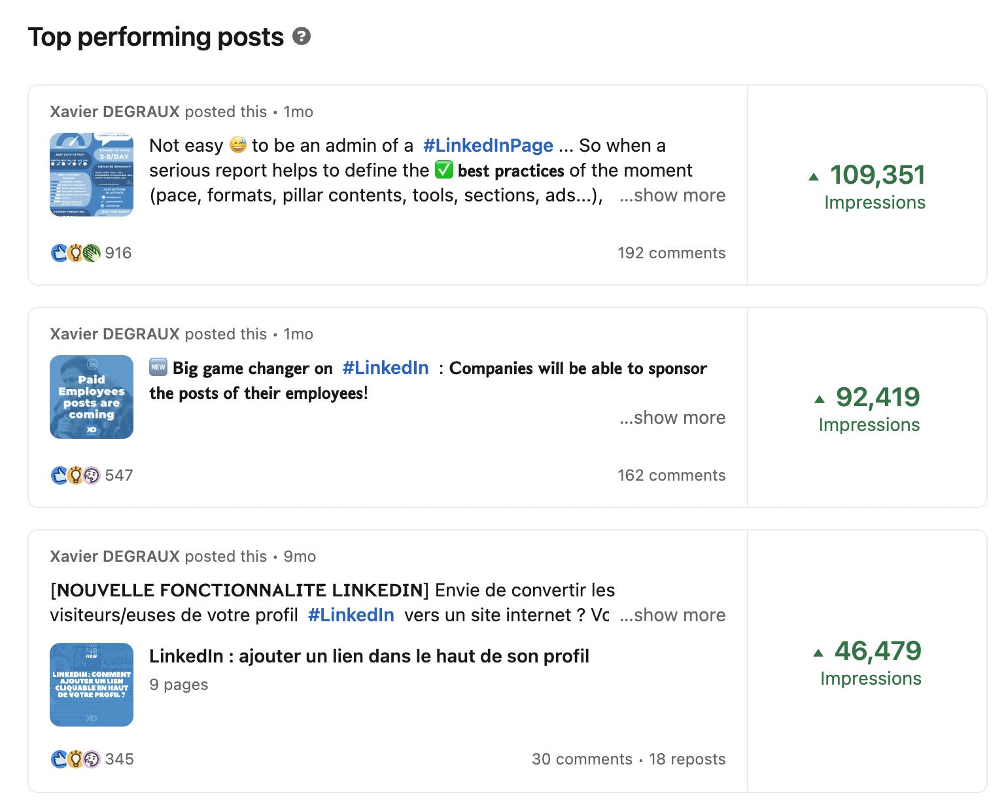
Task: Open the #LinkedInPage hashtag link
Action: click(488, 145)
